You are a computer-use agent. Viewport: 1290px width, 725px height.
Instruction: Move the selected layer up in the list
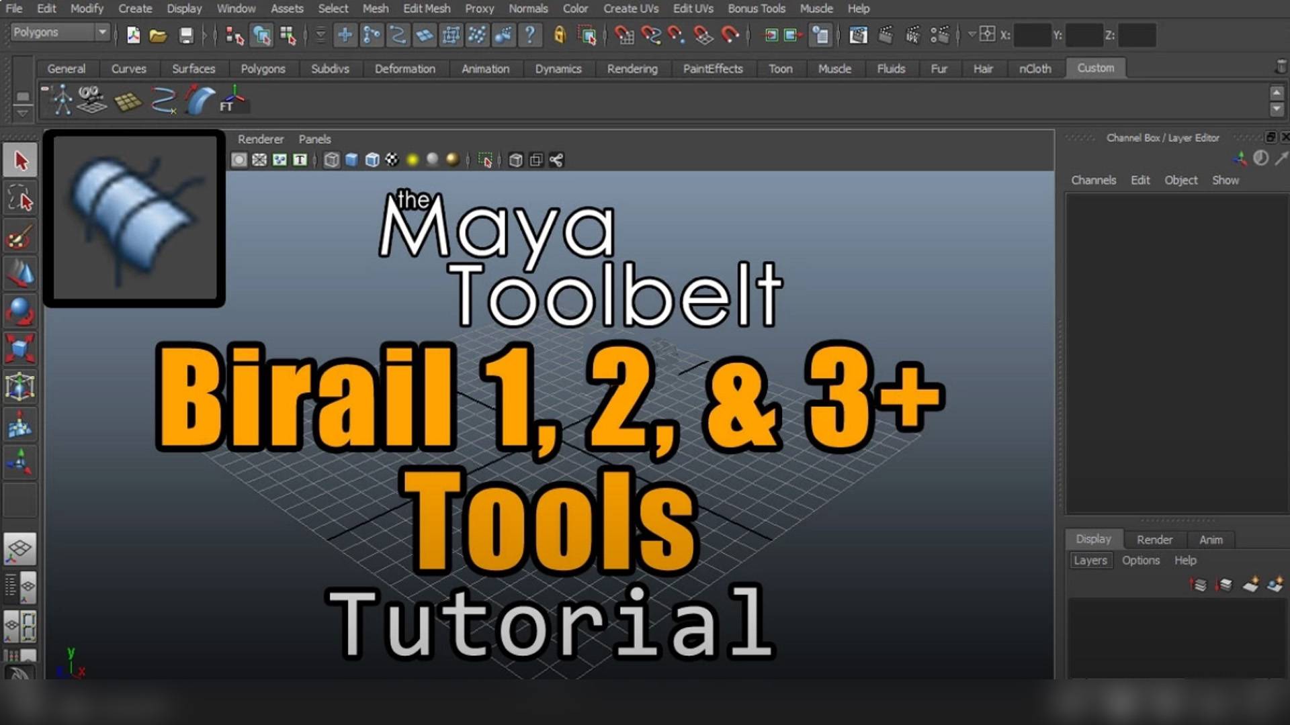[x=1199, y=585]
